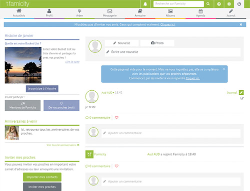Viewport: 250px width, 191px height.
Task: Go to Messagerie tab
Action: point(109,13)
